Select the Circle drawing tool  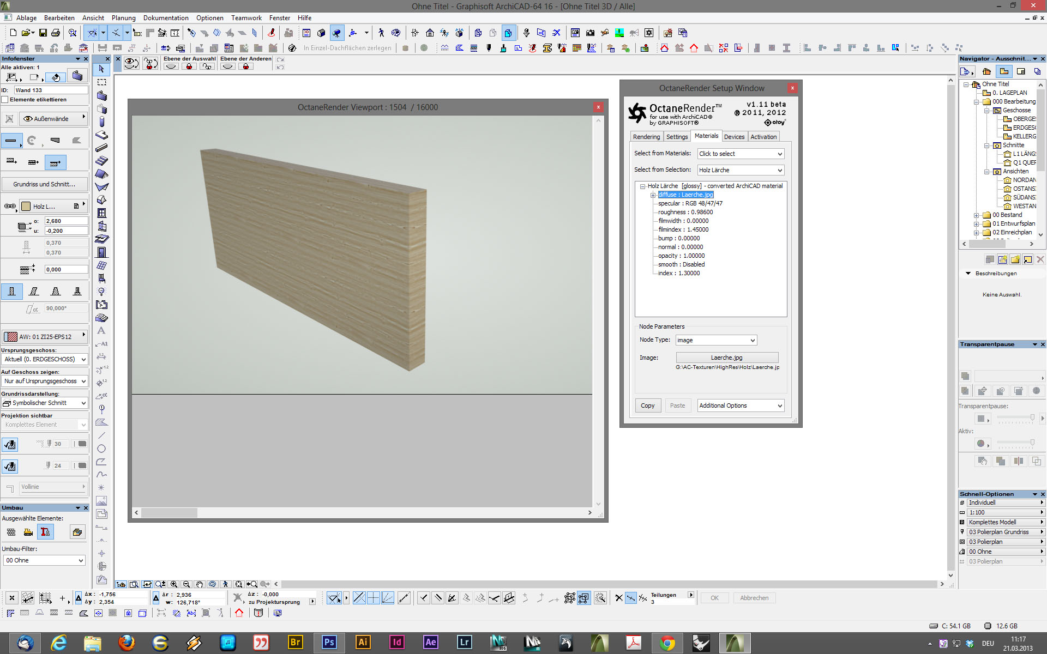click(101, 449)
